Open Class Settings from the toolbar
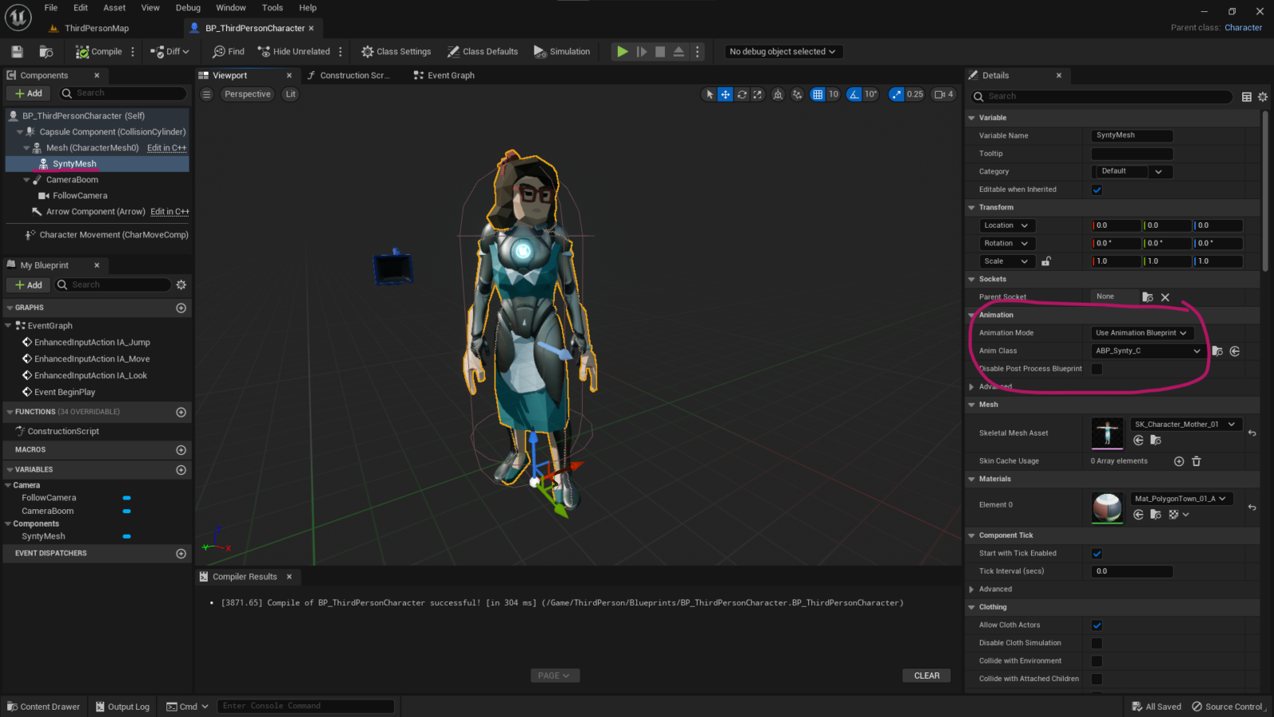Screen dimensions: 1274x717 pos(396,51)
